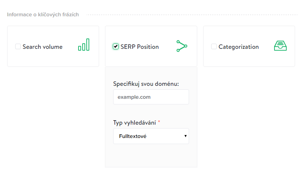This screenshot has width=303, height=172.
Task: Tick the Categorization checkbox
Action: click(x=214, y=47)
